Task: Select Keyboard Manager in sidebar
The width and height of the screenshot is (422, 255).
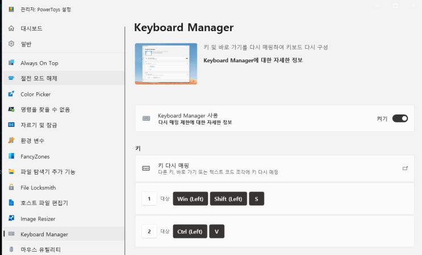Action: click(x=64, y=234)
